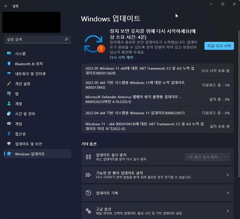
Task: Open 개인 설정 category
Action: [38, 84]
